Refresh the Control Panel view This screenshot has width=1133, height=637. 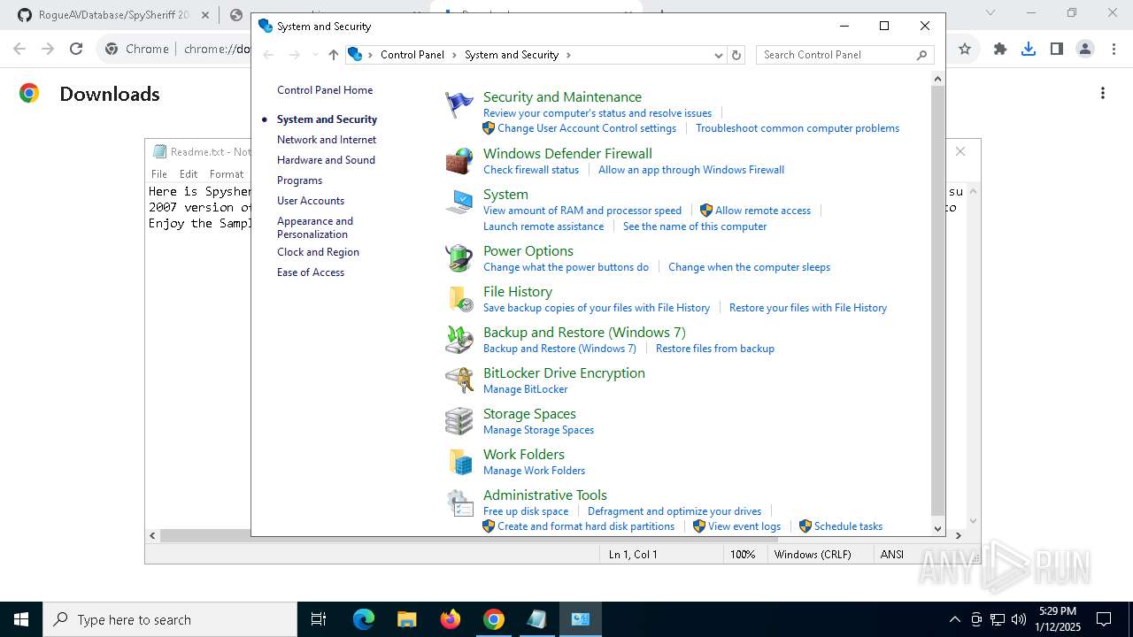pyautogui.click(x=736, y=55)
